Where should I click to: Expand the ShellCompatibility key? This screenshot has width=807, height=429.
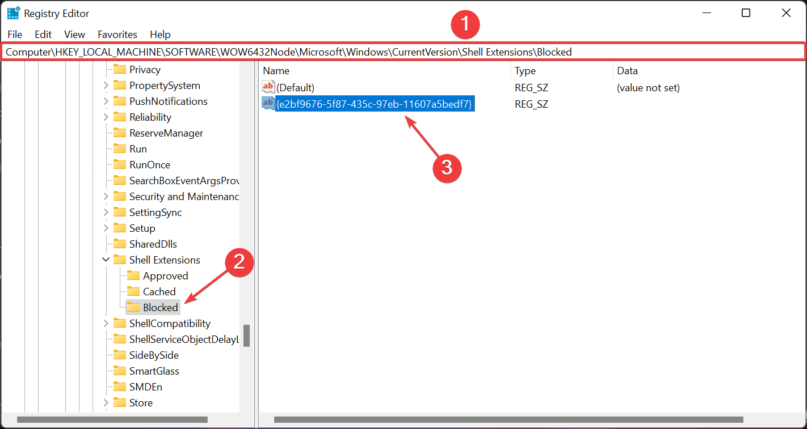pyautogui.click(x=106, y=324)
